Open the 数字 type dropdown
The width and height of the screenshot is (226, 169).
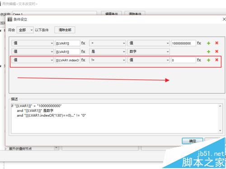click(x=149, y=52)
